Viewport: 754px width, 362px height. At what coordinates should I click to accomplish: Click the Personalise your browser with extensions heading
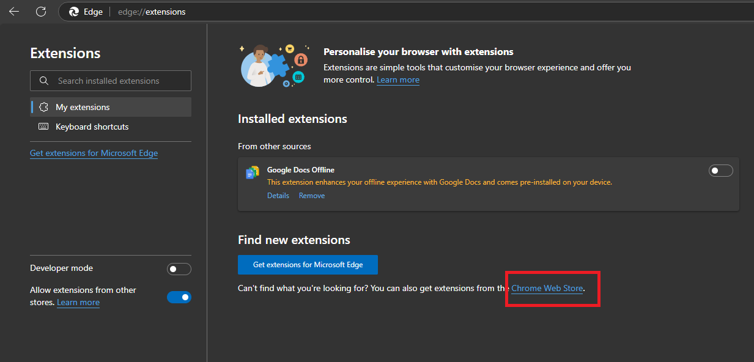click(418, 51)
